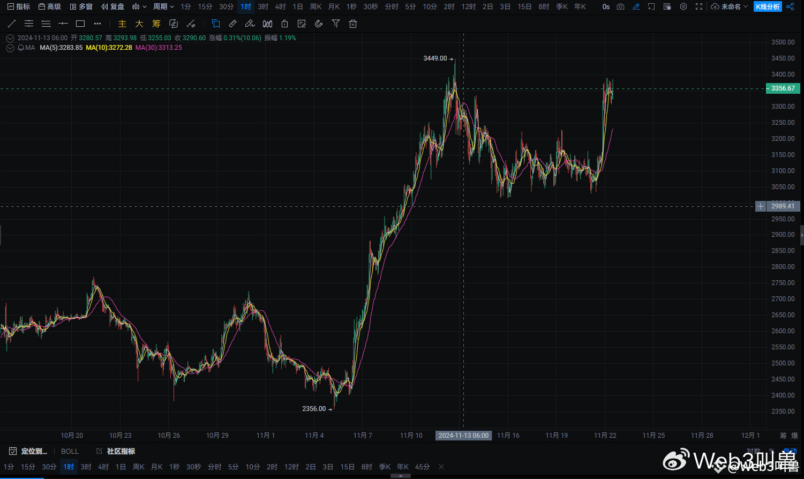Screen dimensions: 804x479
Task: Select the rectangle drawing tool
Action: 80,24
